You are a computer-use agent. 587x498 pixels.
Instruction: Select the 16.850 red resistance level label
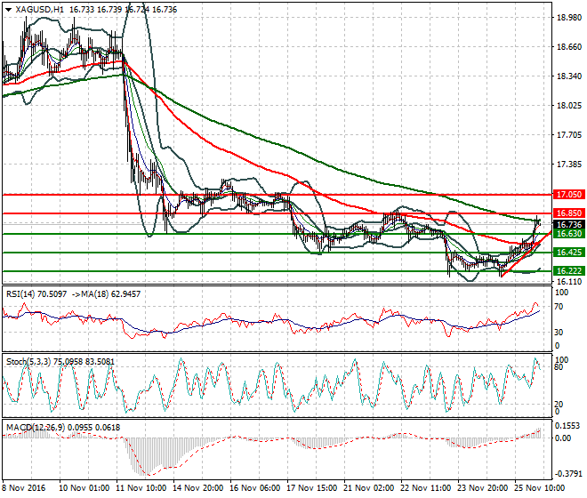tap(569, 213)
